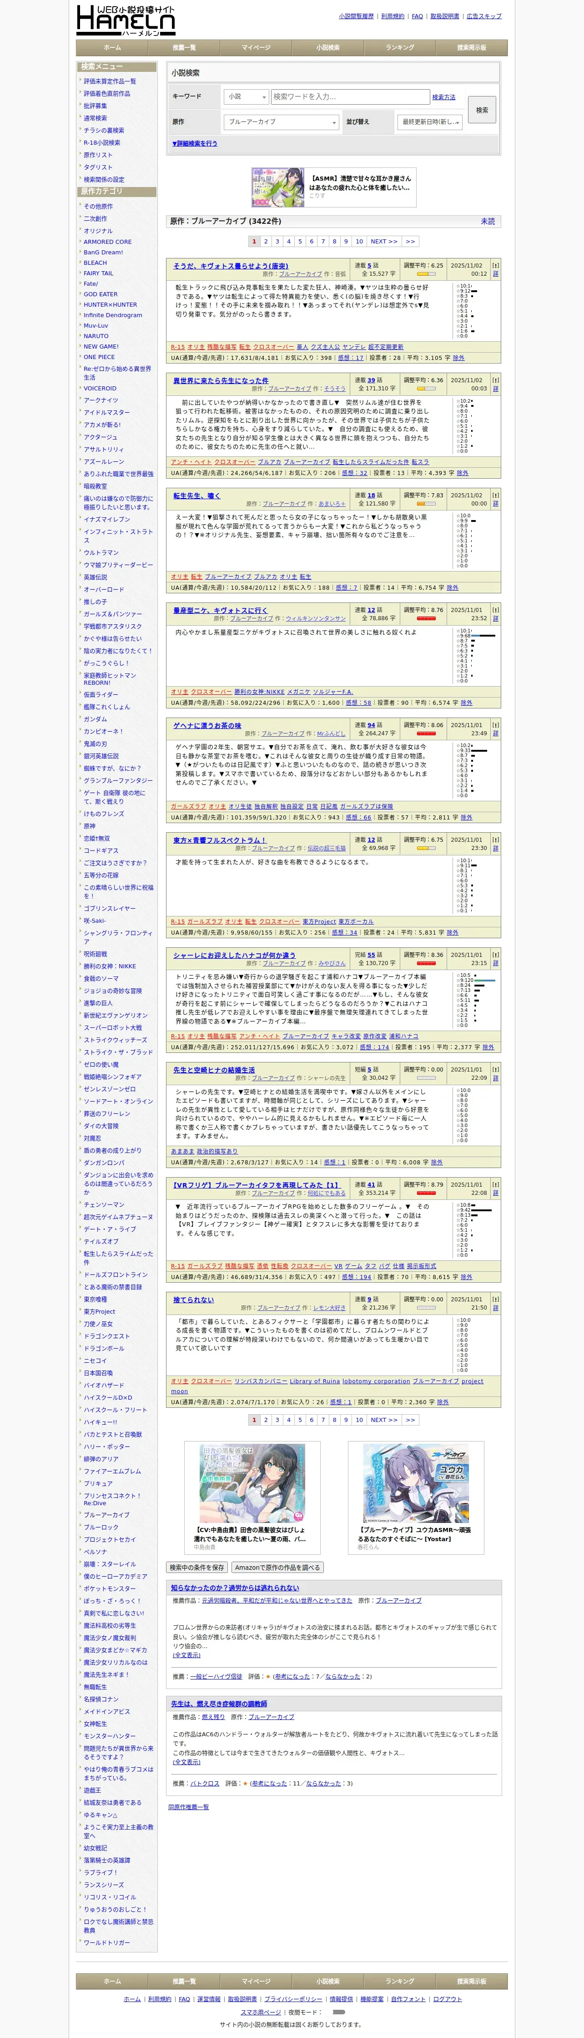The image size is (584, 2038).
Task: Open author link Mrふんどし
Action: [x=332, y=733]
